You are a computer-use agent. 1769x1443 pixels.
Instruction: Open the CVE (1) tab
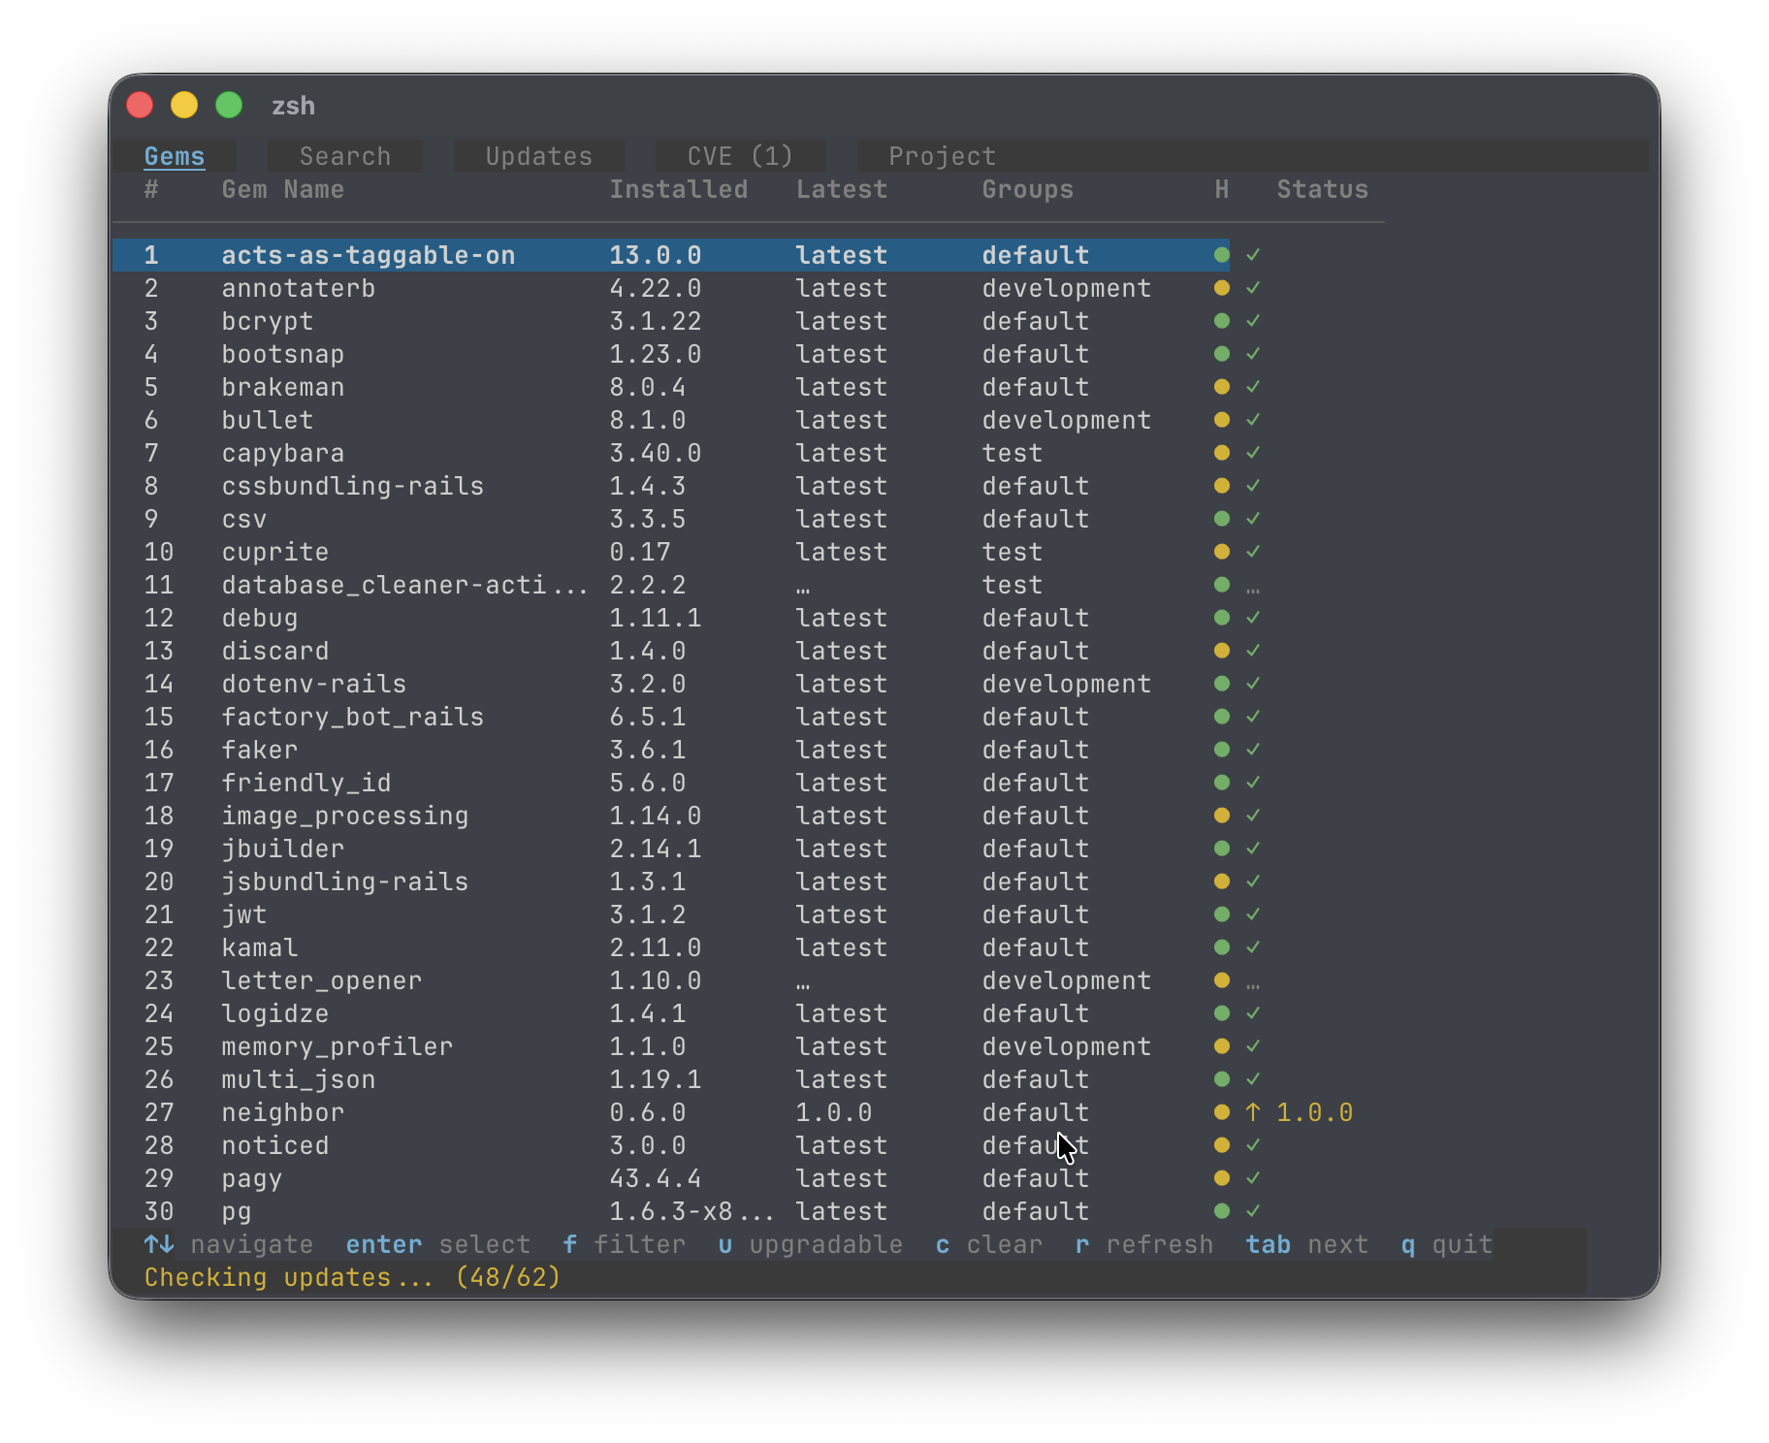click(x=740, y=156)
